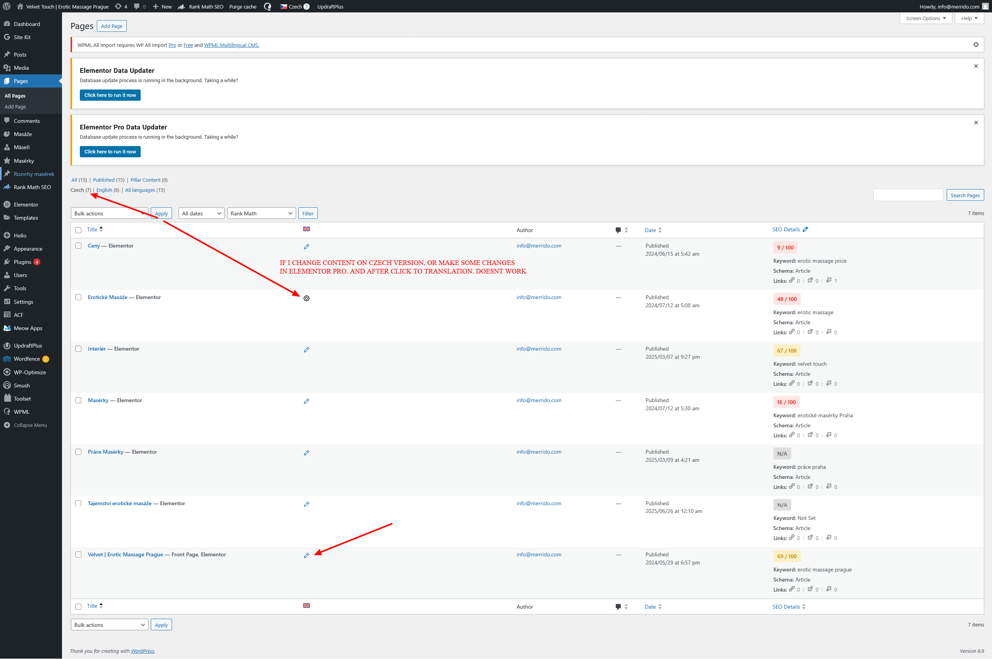This screenshot has width=992, height=659.
Task: Click the pencil translation icon for Interiér row
Action: pyautogui.click(x=307, y=350)
